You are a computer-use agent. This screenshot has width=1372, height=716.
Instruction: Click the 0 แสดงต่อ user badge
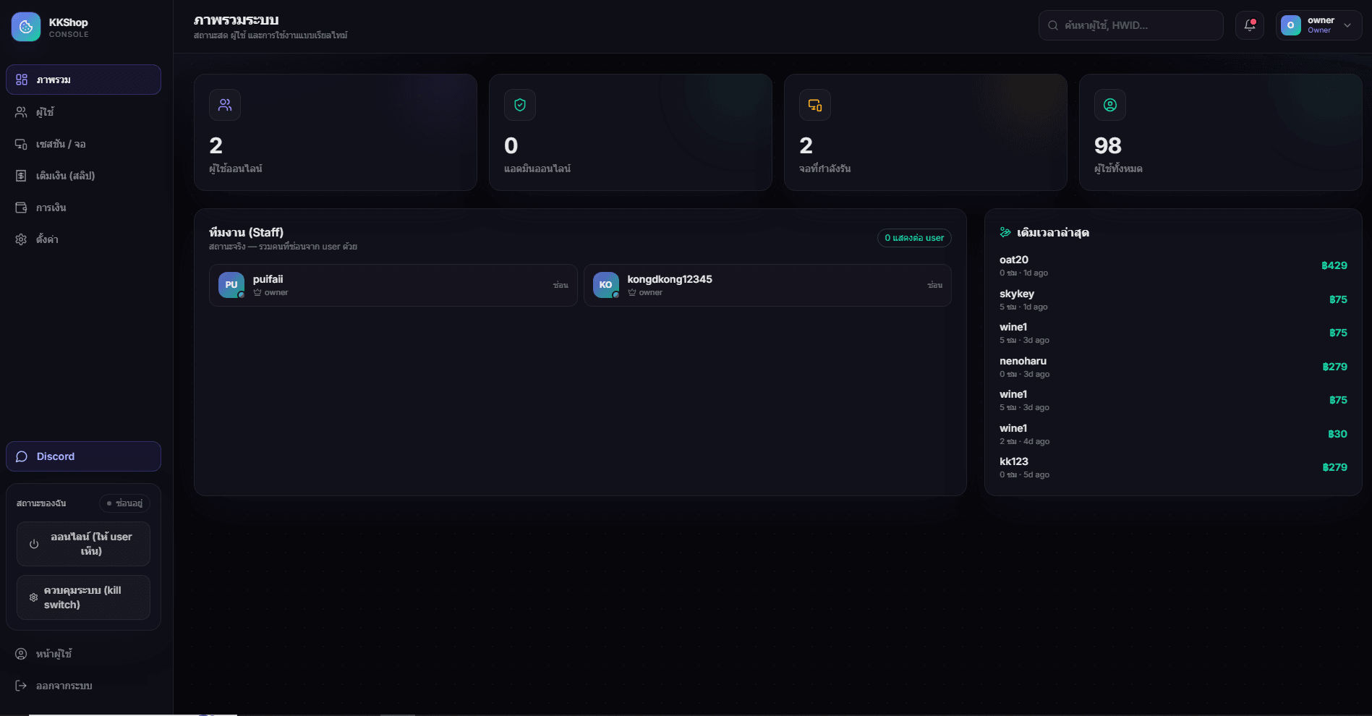(914, 238)
